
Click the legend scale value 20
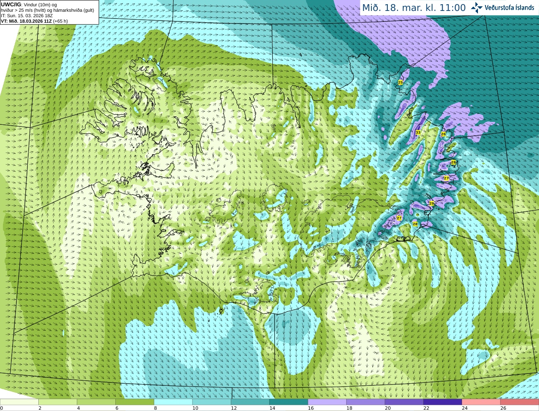tap(388, 408)
